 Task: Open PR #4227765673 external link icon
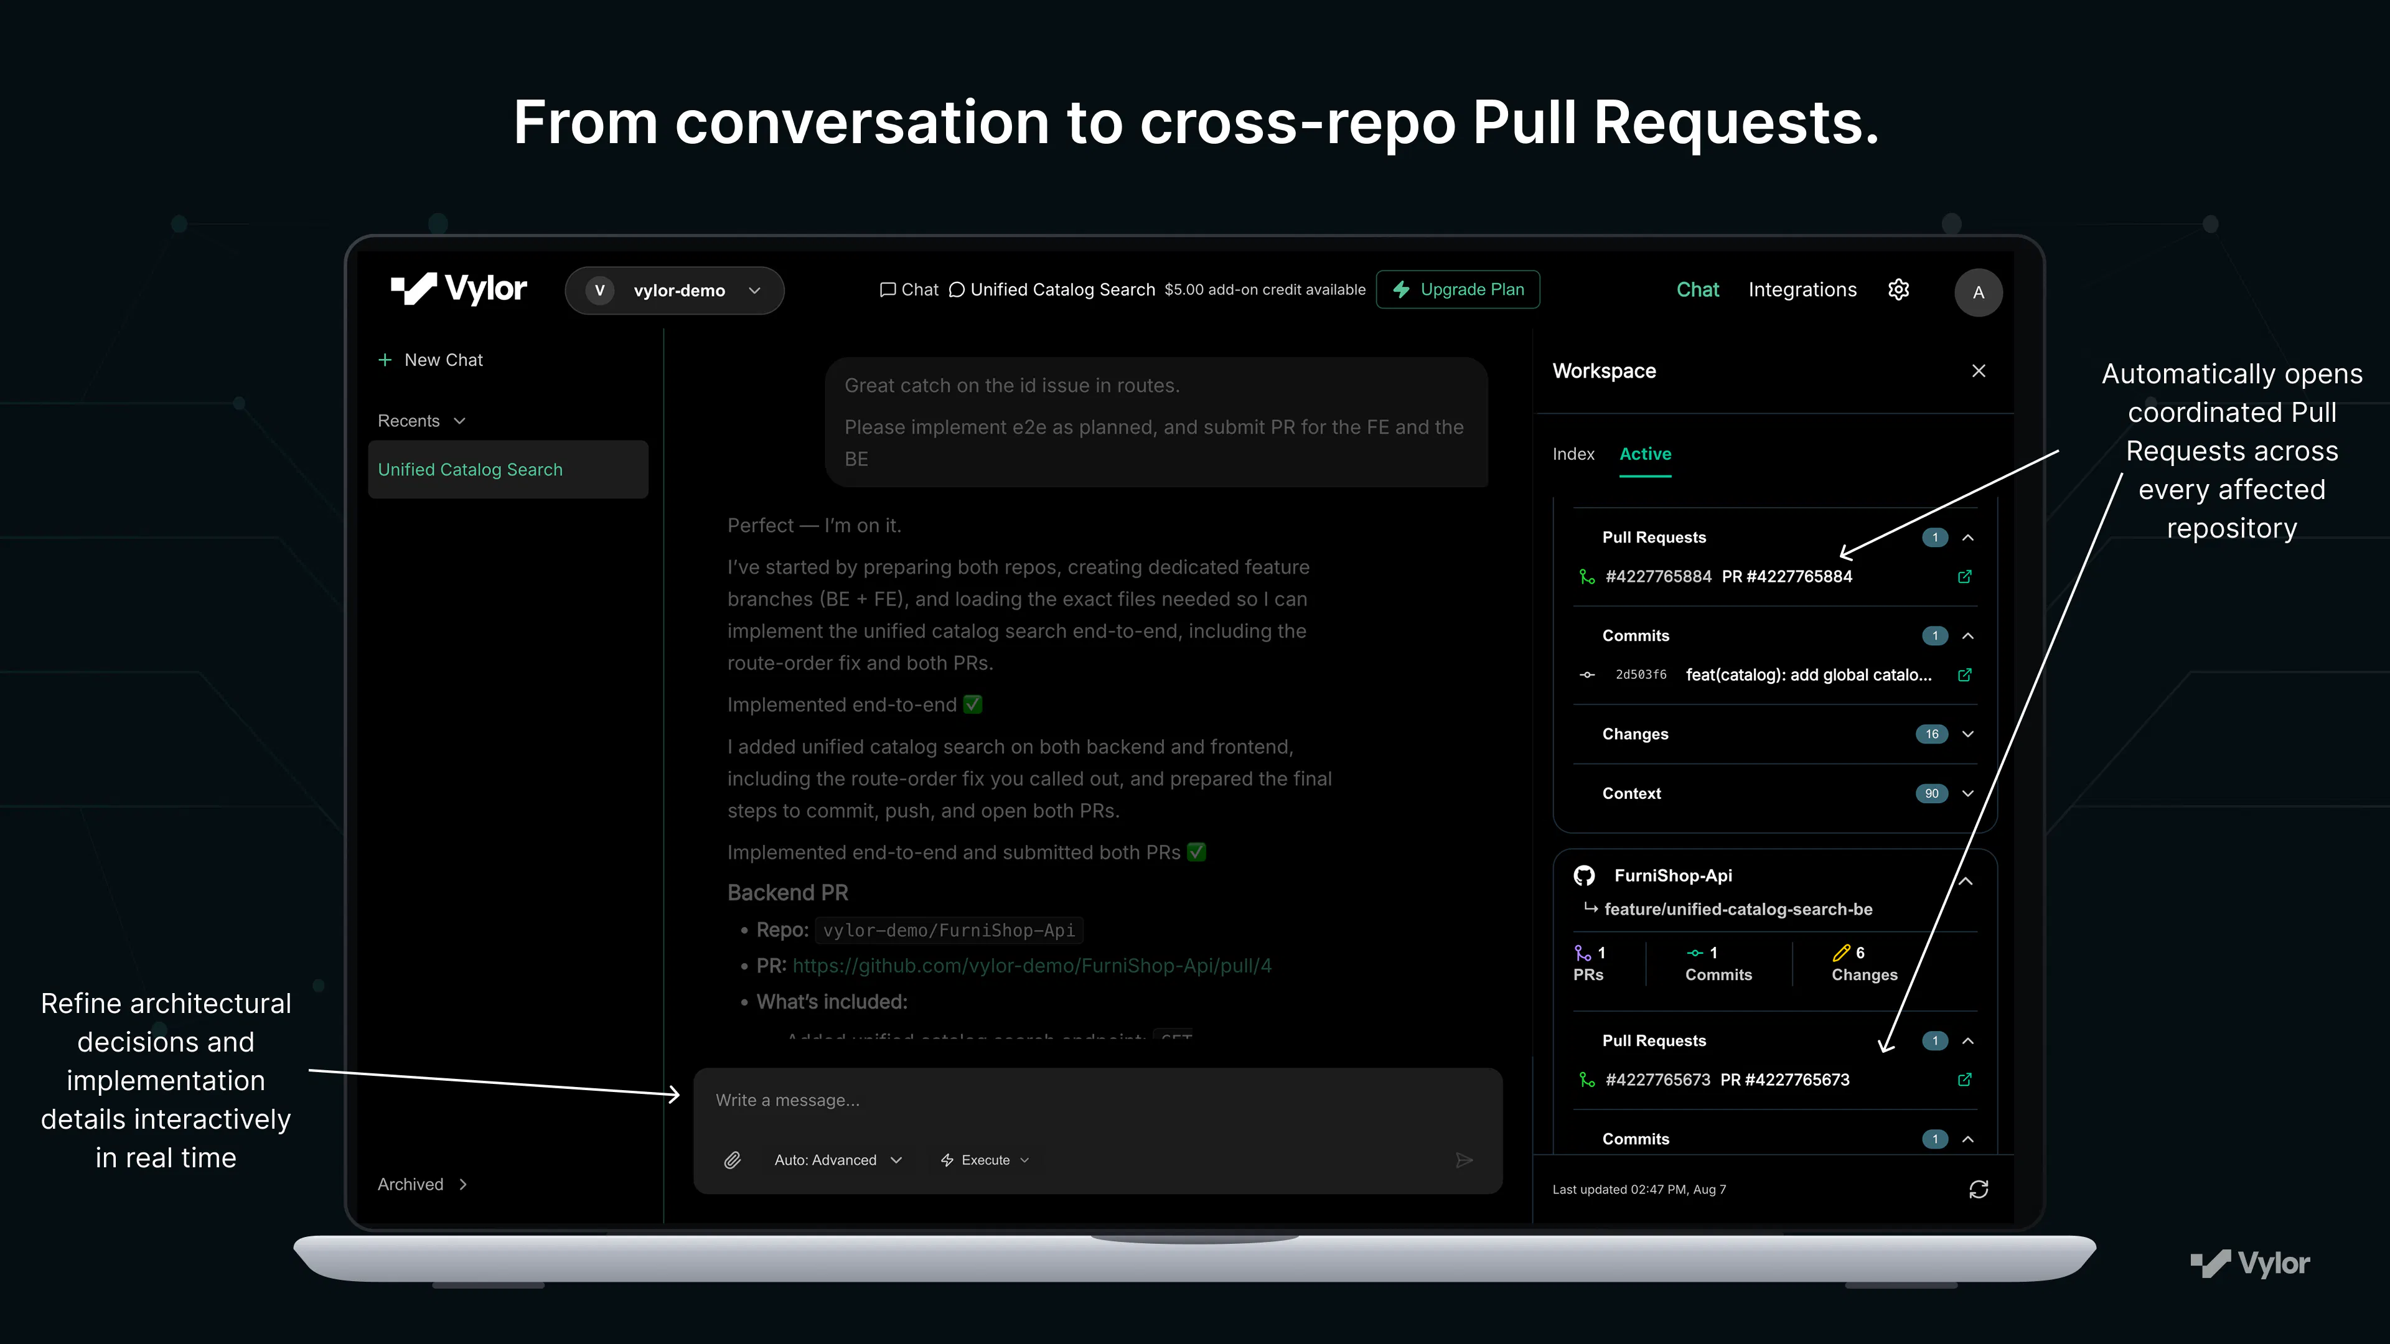point(1964,1080)
